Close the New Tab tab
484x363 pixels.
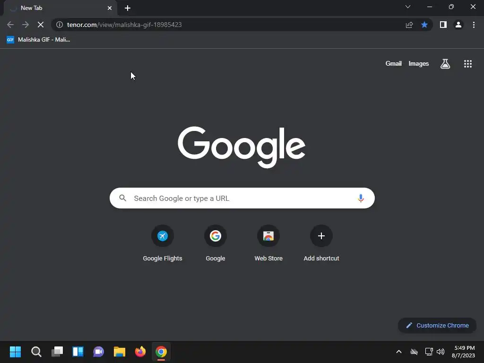[110, 8]
